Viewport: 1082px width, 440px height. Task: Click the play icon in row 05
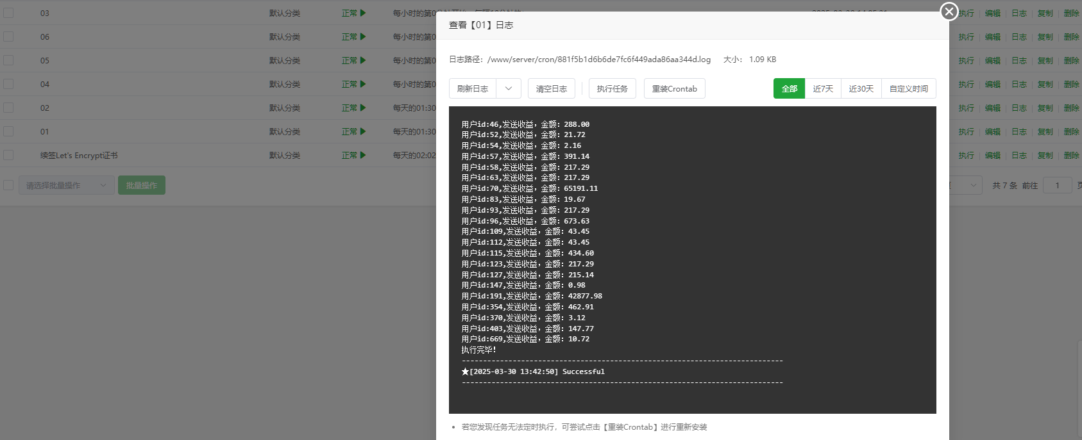pos(363,60)
